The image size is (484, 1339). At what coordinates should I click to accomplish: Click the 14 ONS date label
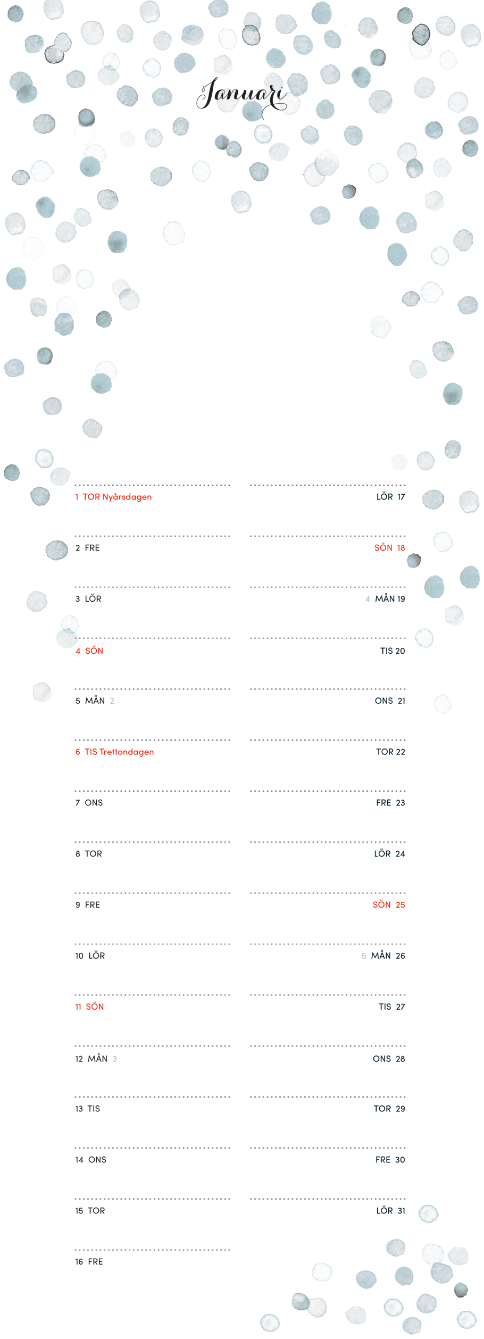coord(91,1160)
